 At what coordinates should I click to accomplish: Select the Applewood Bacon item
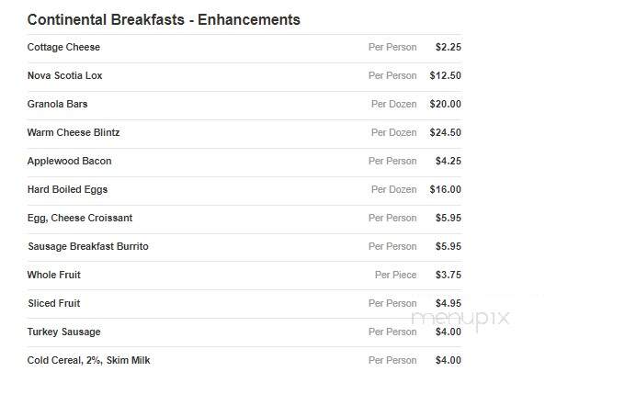[69, 161]
